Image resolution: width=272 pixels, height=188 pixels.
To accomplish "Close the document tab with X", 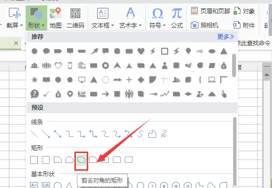I will pyautogui.click(x=16, y=43).
